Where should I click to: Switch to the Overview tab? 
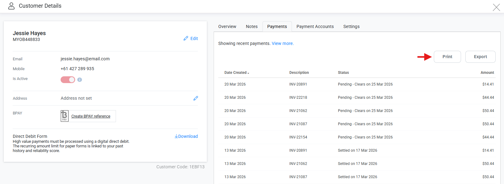point(227,26)
